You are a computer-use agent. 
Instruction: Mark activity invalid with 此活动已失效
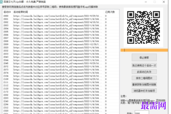point(144,72)
